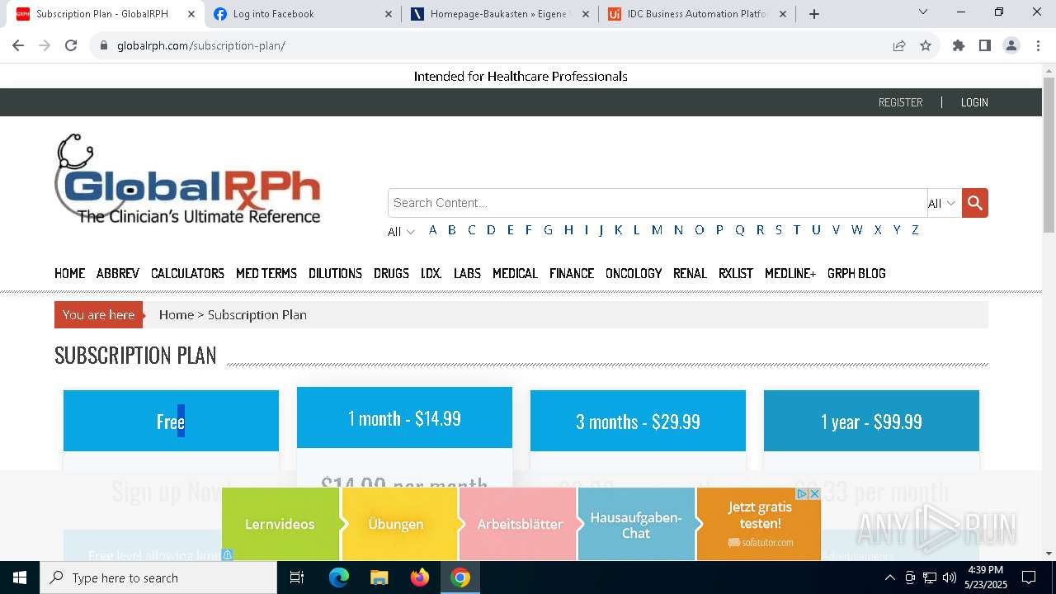View site information lock icon

(x=104, y=45)
